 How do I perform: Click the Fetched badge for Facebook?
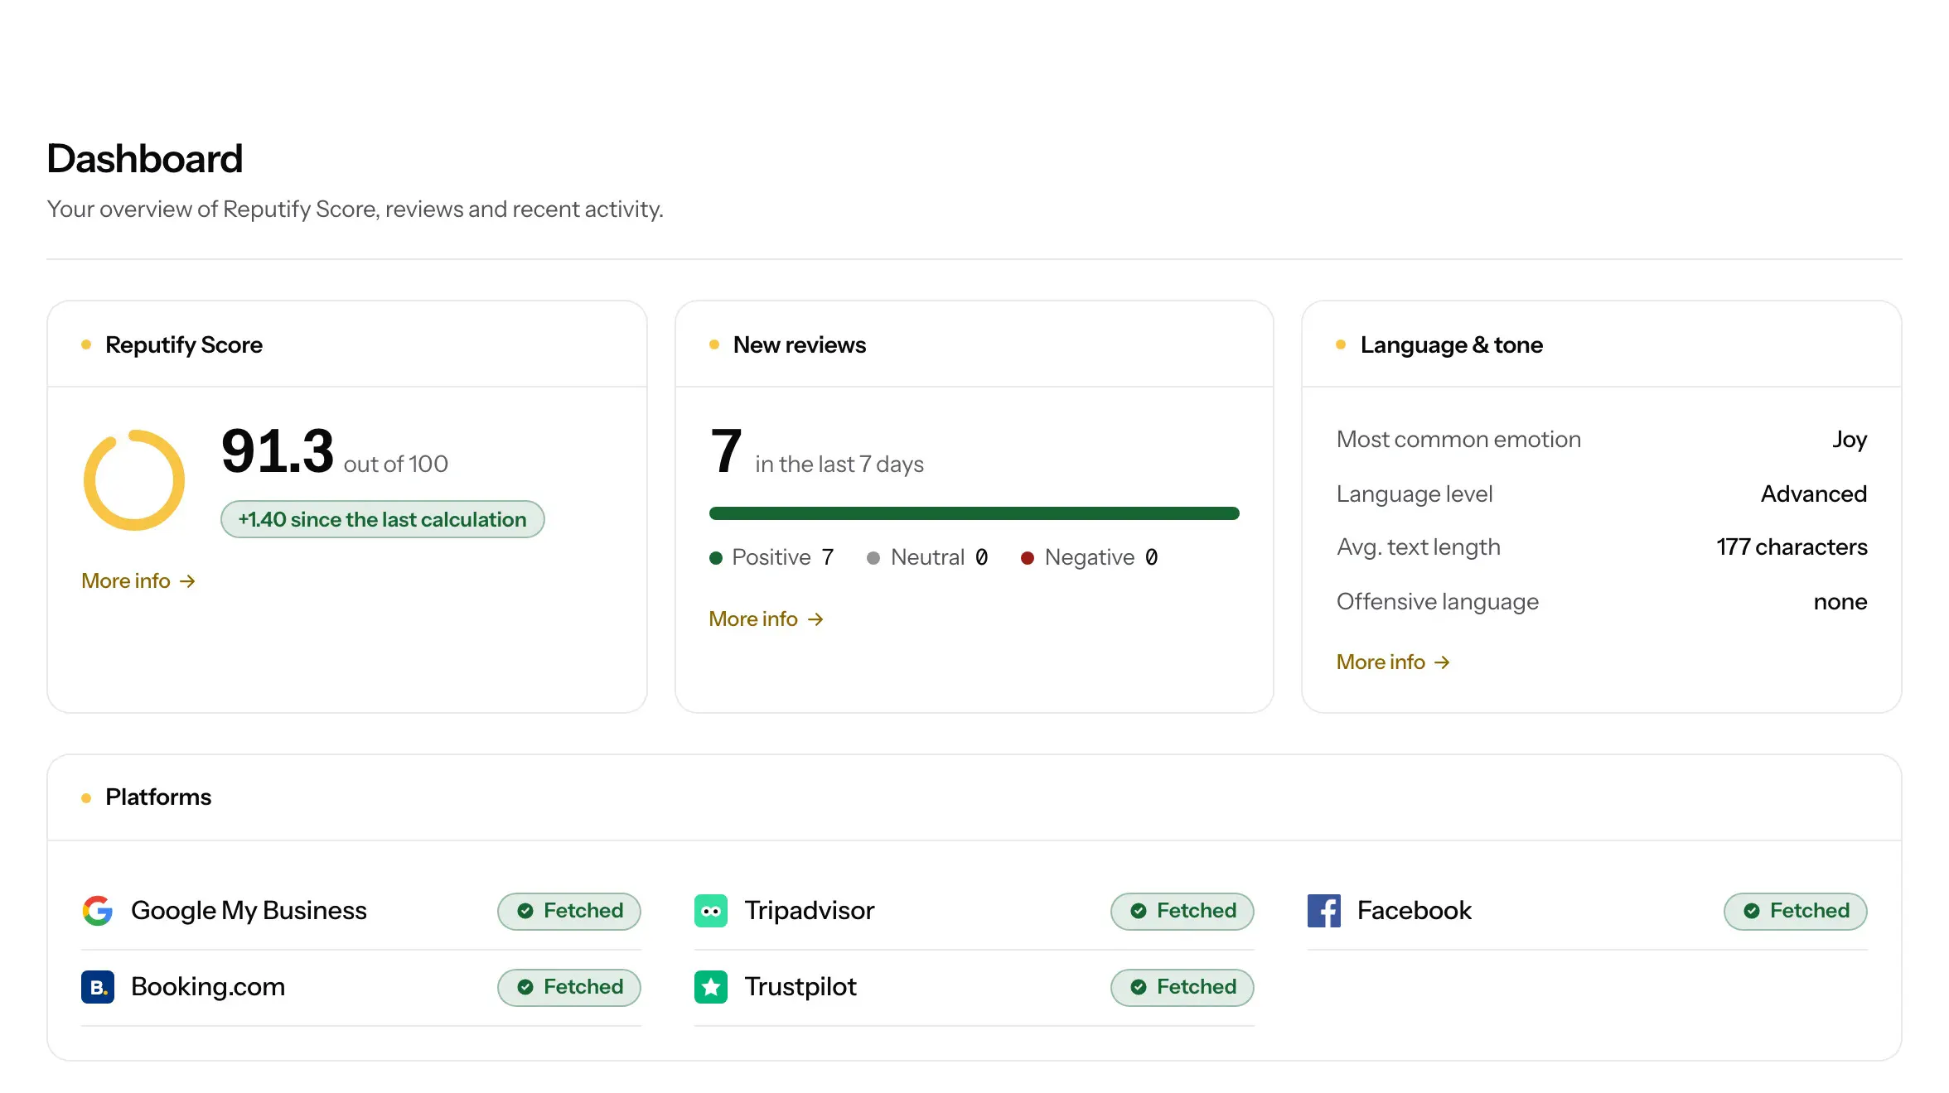click(1796, 911)
